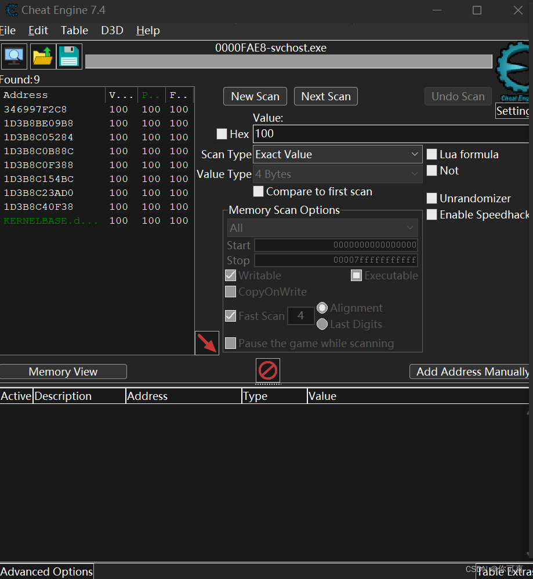Click the 0000FAE8-svchost.exe process label
Viewport: 533px width, 579px height.
click(x=271, y=48)
